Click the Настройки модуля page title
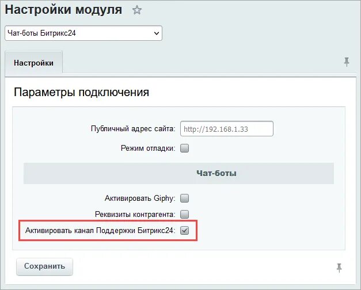The image size is (361, 290). coord(63,10)
